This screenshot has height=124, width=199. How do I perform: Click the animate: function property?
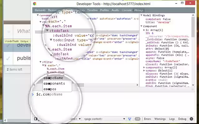click(167, 46)
